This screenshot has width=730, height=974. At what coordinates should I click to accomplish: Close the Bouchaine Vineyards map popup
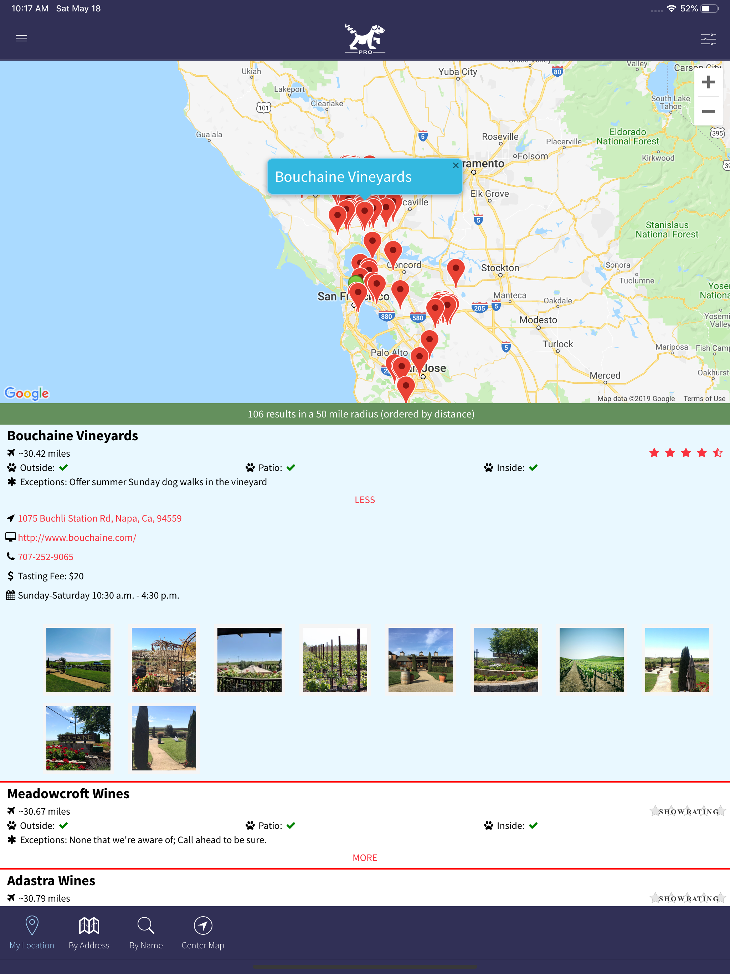pyautogui.click(x=456, y=165)
